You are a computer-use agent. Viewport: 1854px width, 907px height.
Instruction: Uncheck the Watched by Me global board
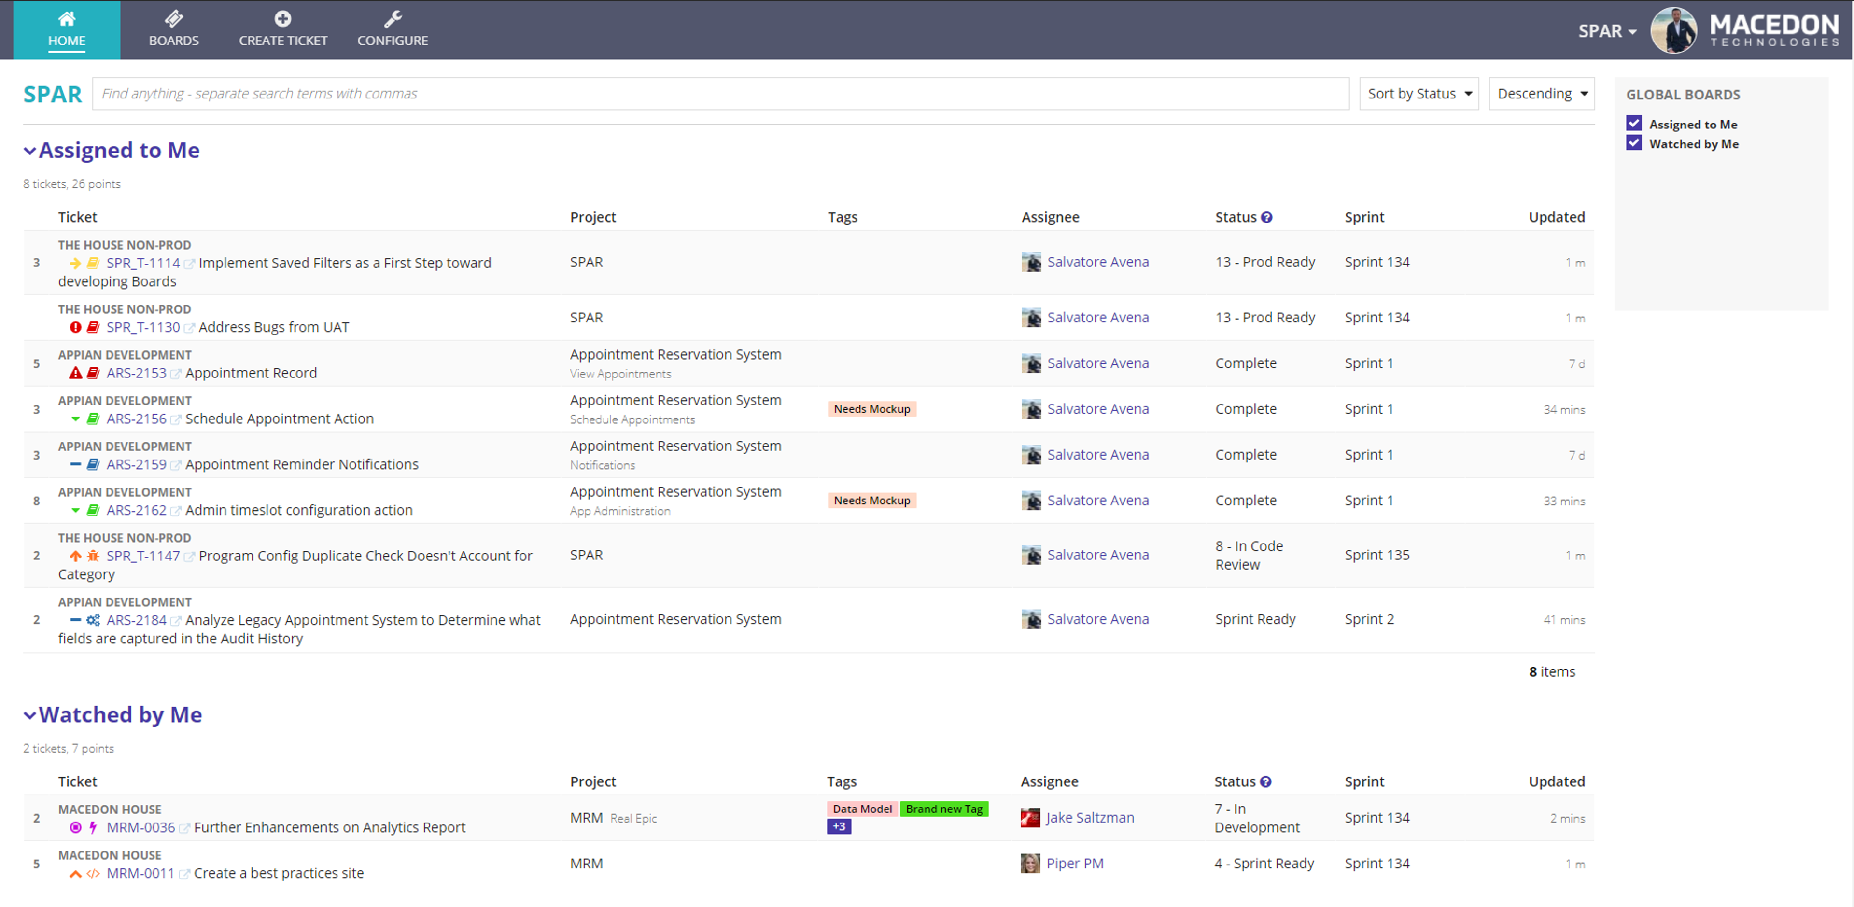coord(1634,142)
